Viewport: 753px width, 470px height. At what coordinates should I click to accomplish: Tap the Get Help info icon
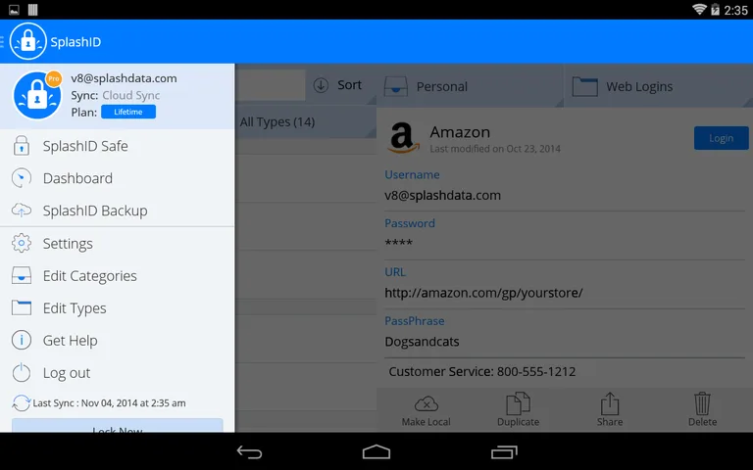tap(22, 340)
